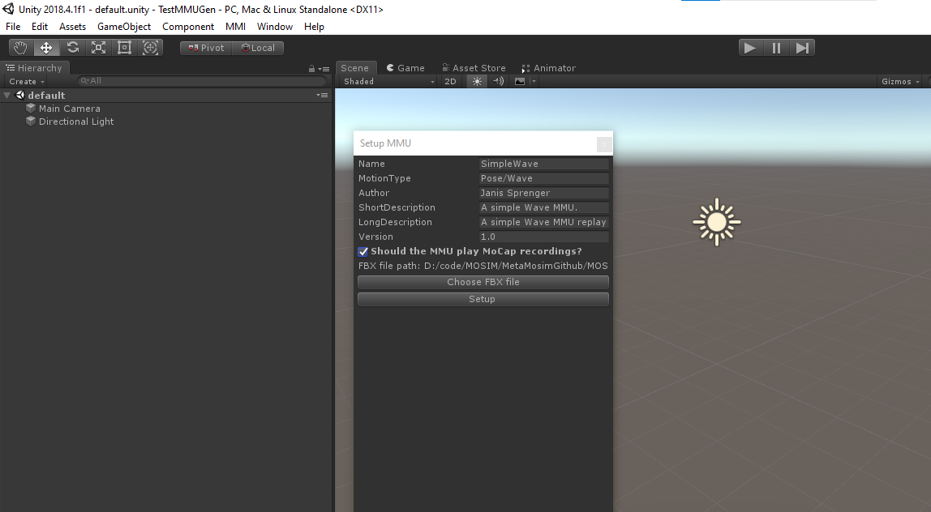Step forward one frame

pyautogui.click(x=802, y=48)
